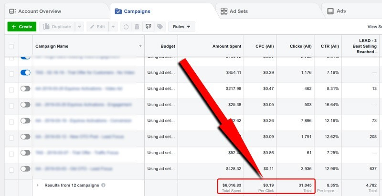Select the checkbox for the $428.32 campaign row
382x196 pixels.
tap(11, 168)
